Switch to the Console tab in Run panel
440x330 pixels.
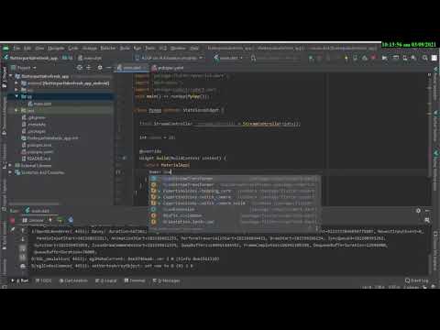click(x=33, y=220)
